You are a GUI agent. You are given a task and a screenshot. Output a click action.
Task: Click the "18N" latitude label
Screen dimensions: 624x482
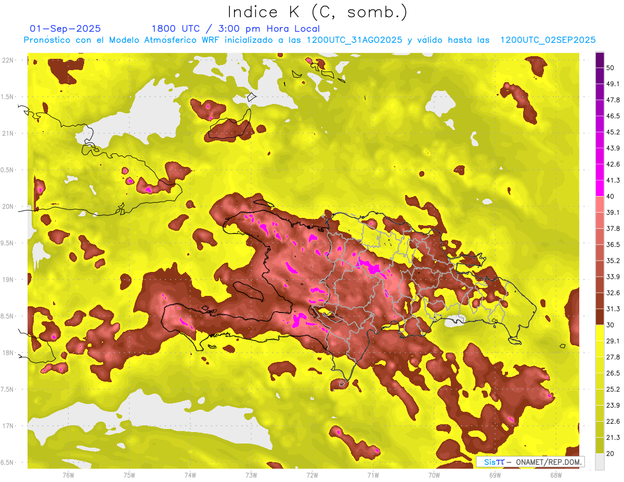click(8, 353)
